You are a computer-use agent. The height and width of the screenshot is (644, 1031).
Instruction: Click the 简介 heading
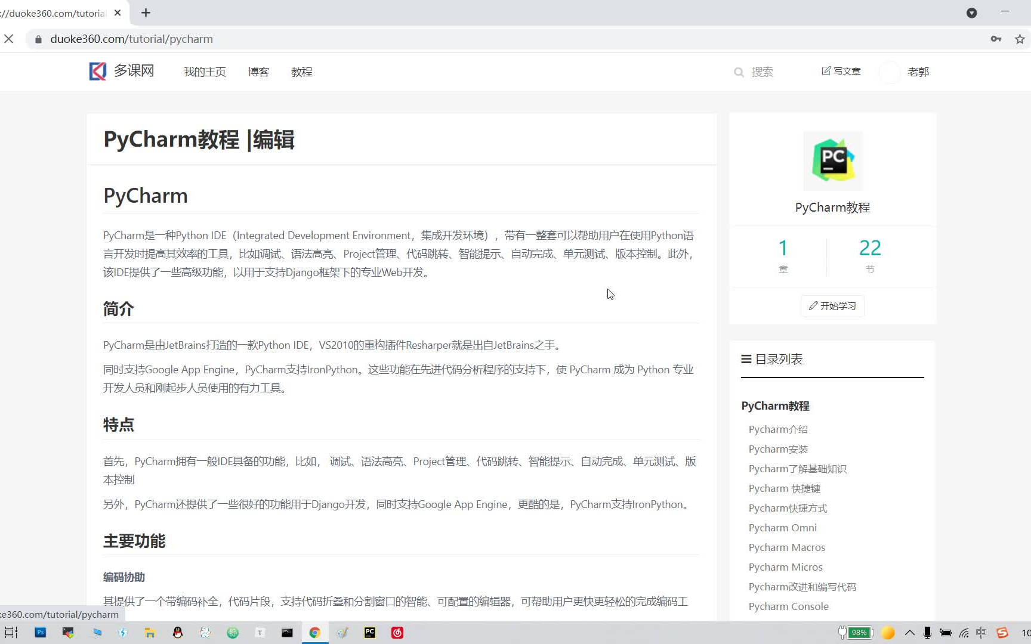point(118,309)
